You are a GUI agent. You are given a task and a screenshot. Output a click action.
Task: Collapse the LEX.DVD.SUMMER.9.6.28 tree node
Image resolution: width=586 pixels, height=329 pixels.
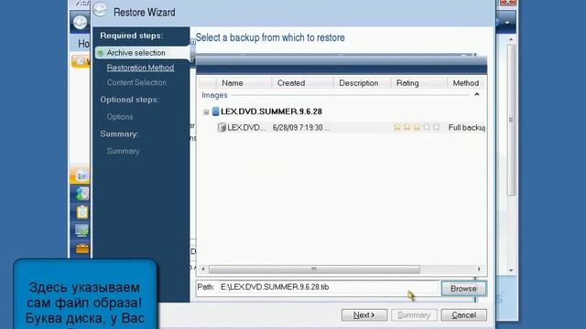pos(206,111)
